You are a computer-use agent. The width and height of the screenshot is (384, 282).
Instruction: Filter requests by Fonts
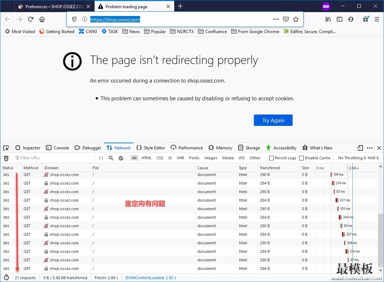(194, 158)
